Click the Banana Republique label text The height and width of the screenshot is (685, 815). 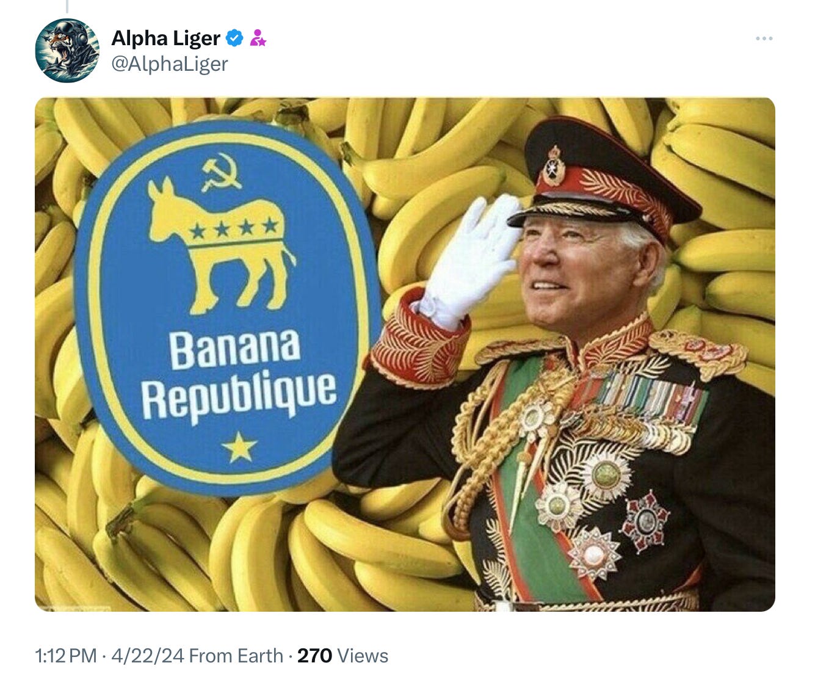coord(239,375)
